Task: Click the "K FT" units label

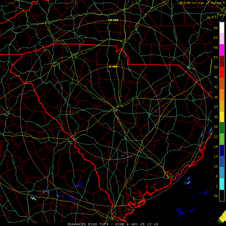Action: 212,17
